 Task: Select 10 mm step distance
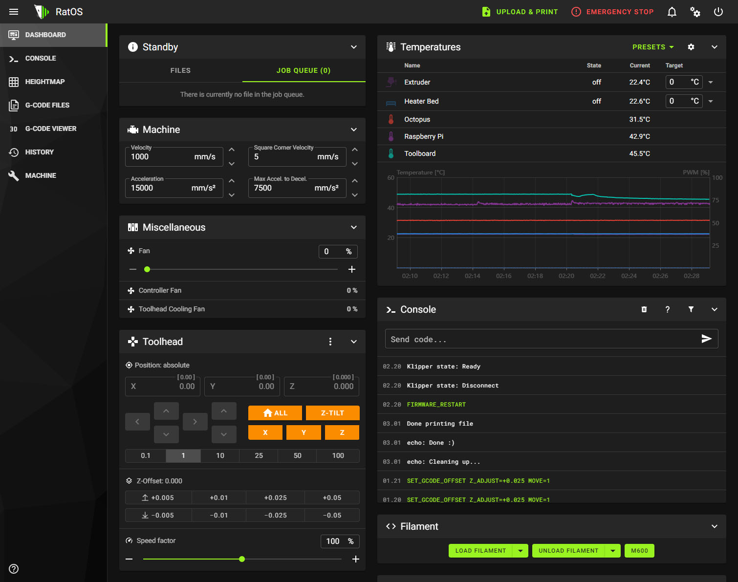220,455
